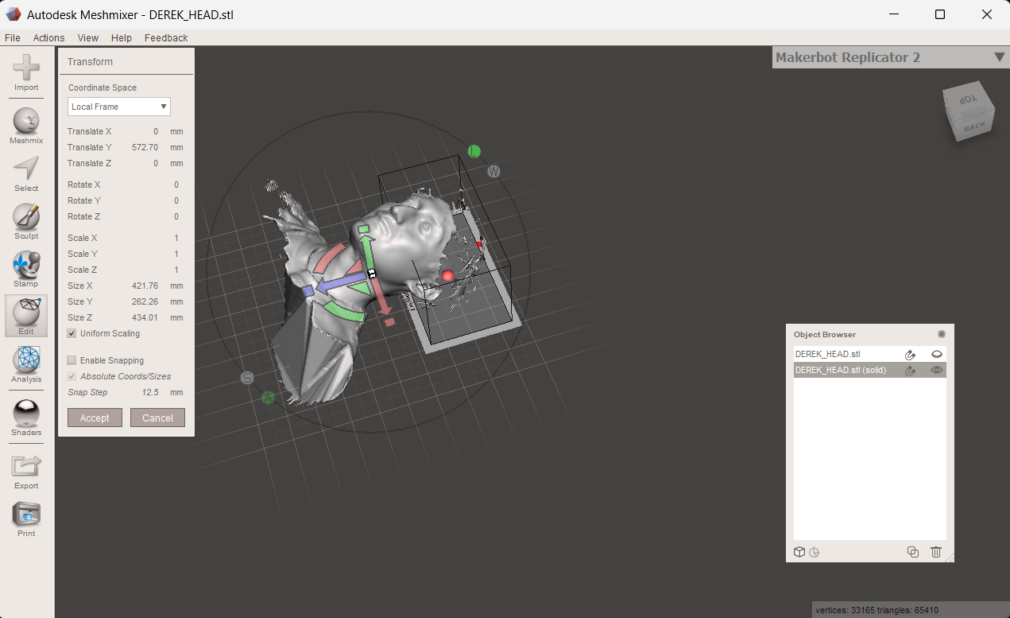Click the Cancel button
Screen dimensions: 1010x618
click(157, 418)
